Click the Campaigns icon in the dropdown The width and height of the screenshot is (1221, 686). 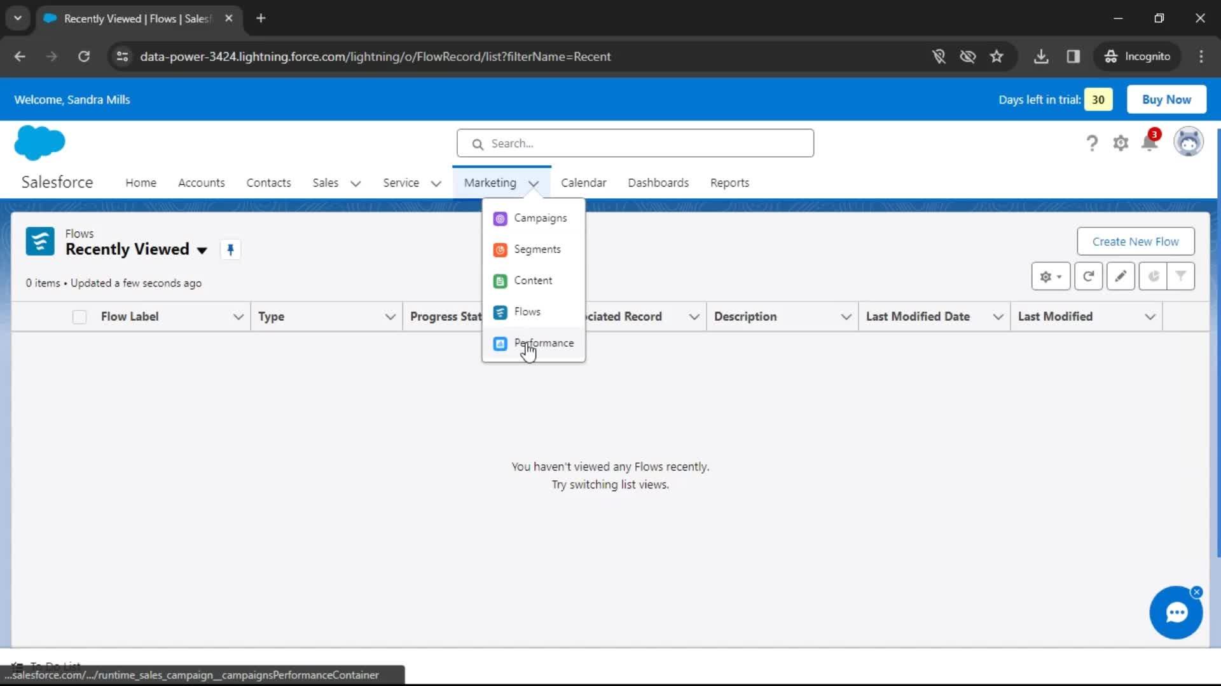pyautogui.click(x=500, y=219)
